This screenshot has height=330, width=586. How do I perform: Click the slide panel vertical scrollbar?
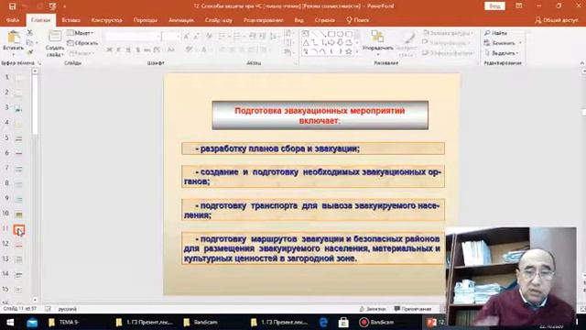(35, 185)
